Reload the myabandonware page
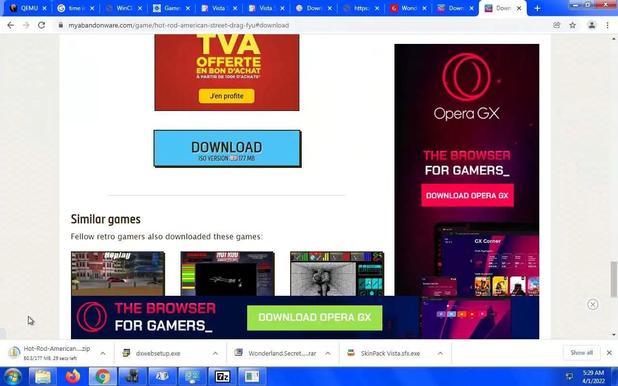 click(42, 25)
